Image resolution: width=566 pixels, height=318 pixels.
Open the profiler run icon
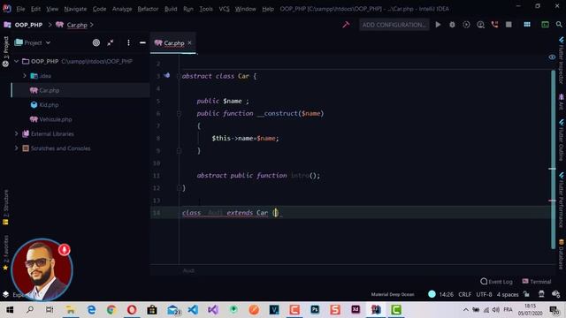tap(480, 25)
